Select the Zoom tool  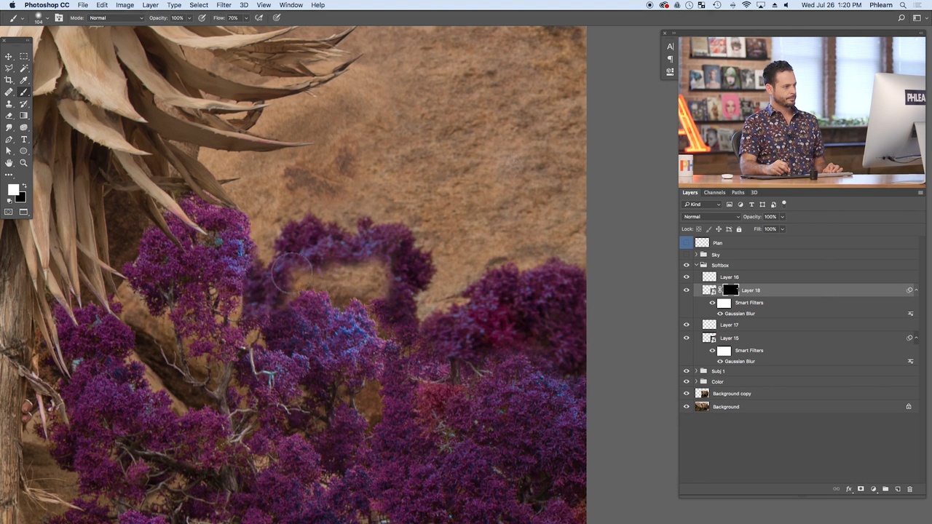pyautogui.click(x=24, y=163)
